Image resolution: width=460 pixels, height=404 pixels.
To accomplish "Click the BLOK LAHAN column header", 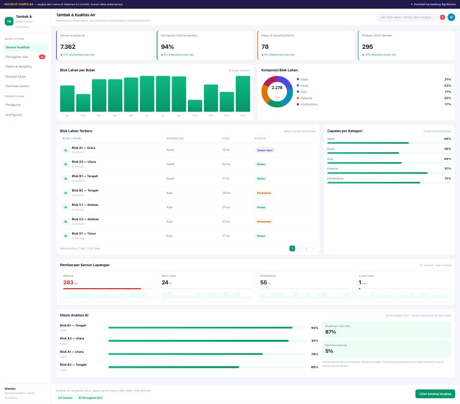I will point(71,138).
